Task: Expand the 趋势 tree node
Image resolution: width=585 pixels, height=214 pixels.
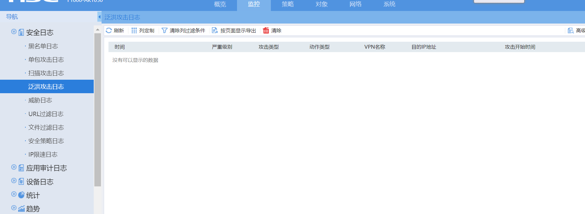Action: pos(14,207)
